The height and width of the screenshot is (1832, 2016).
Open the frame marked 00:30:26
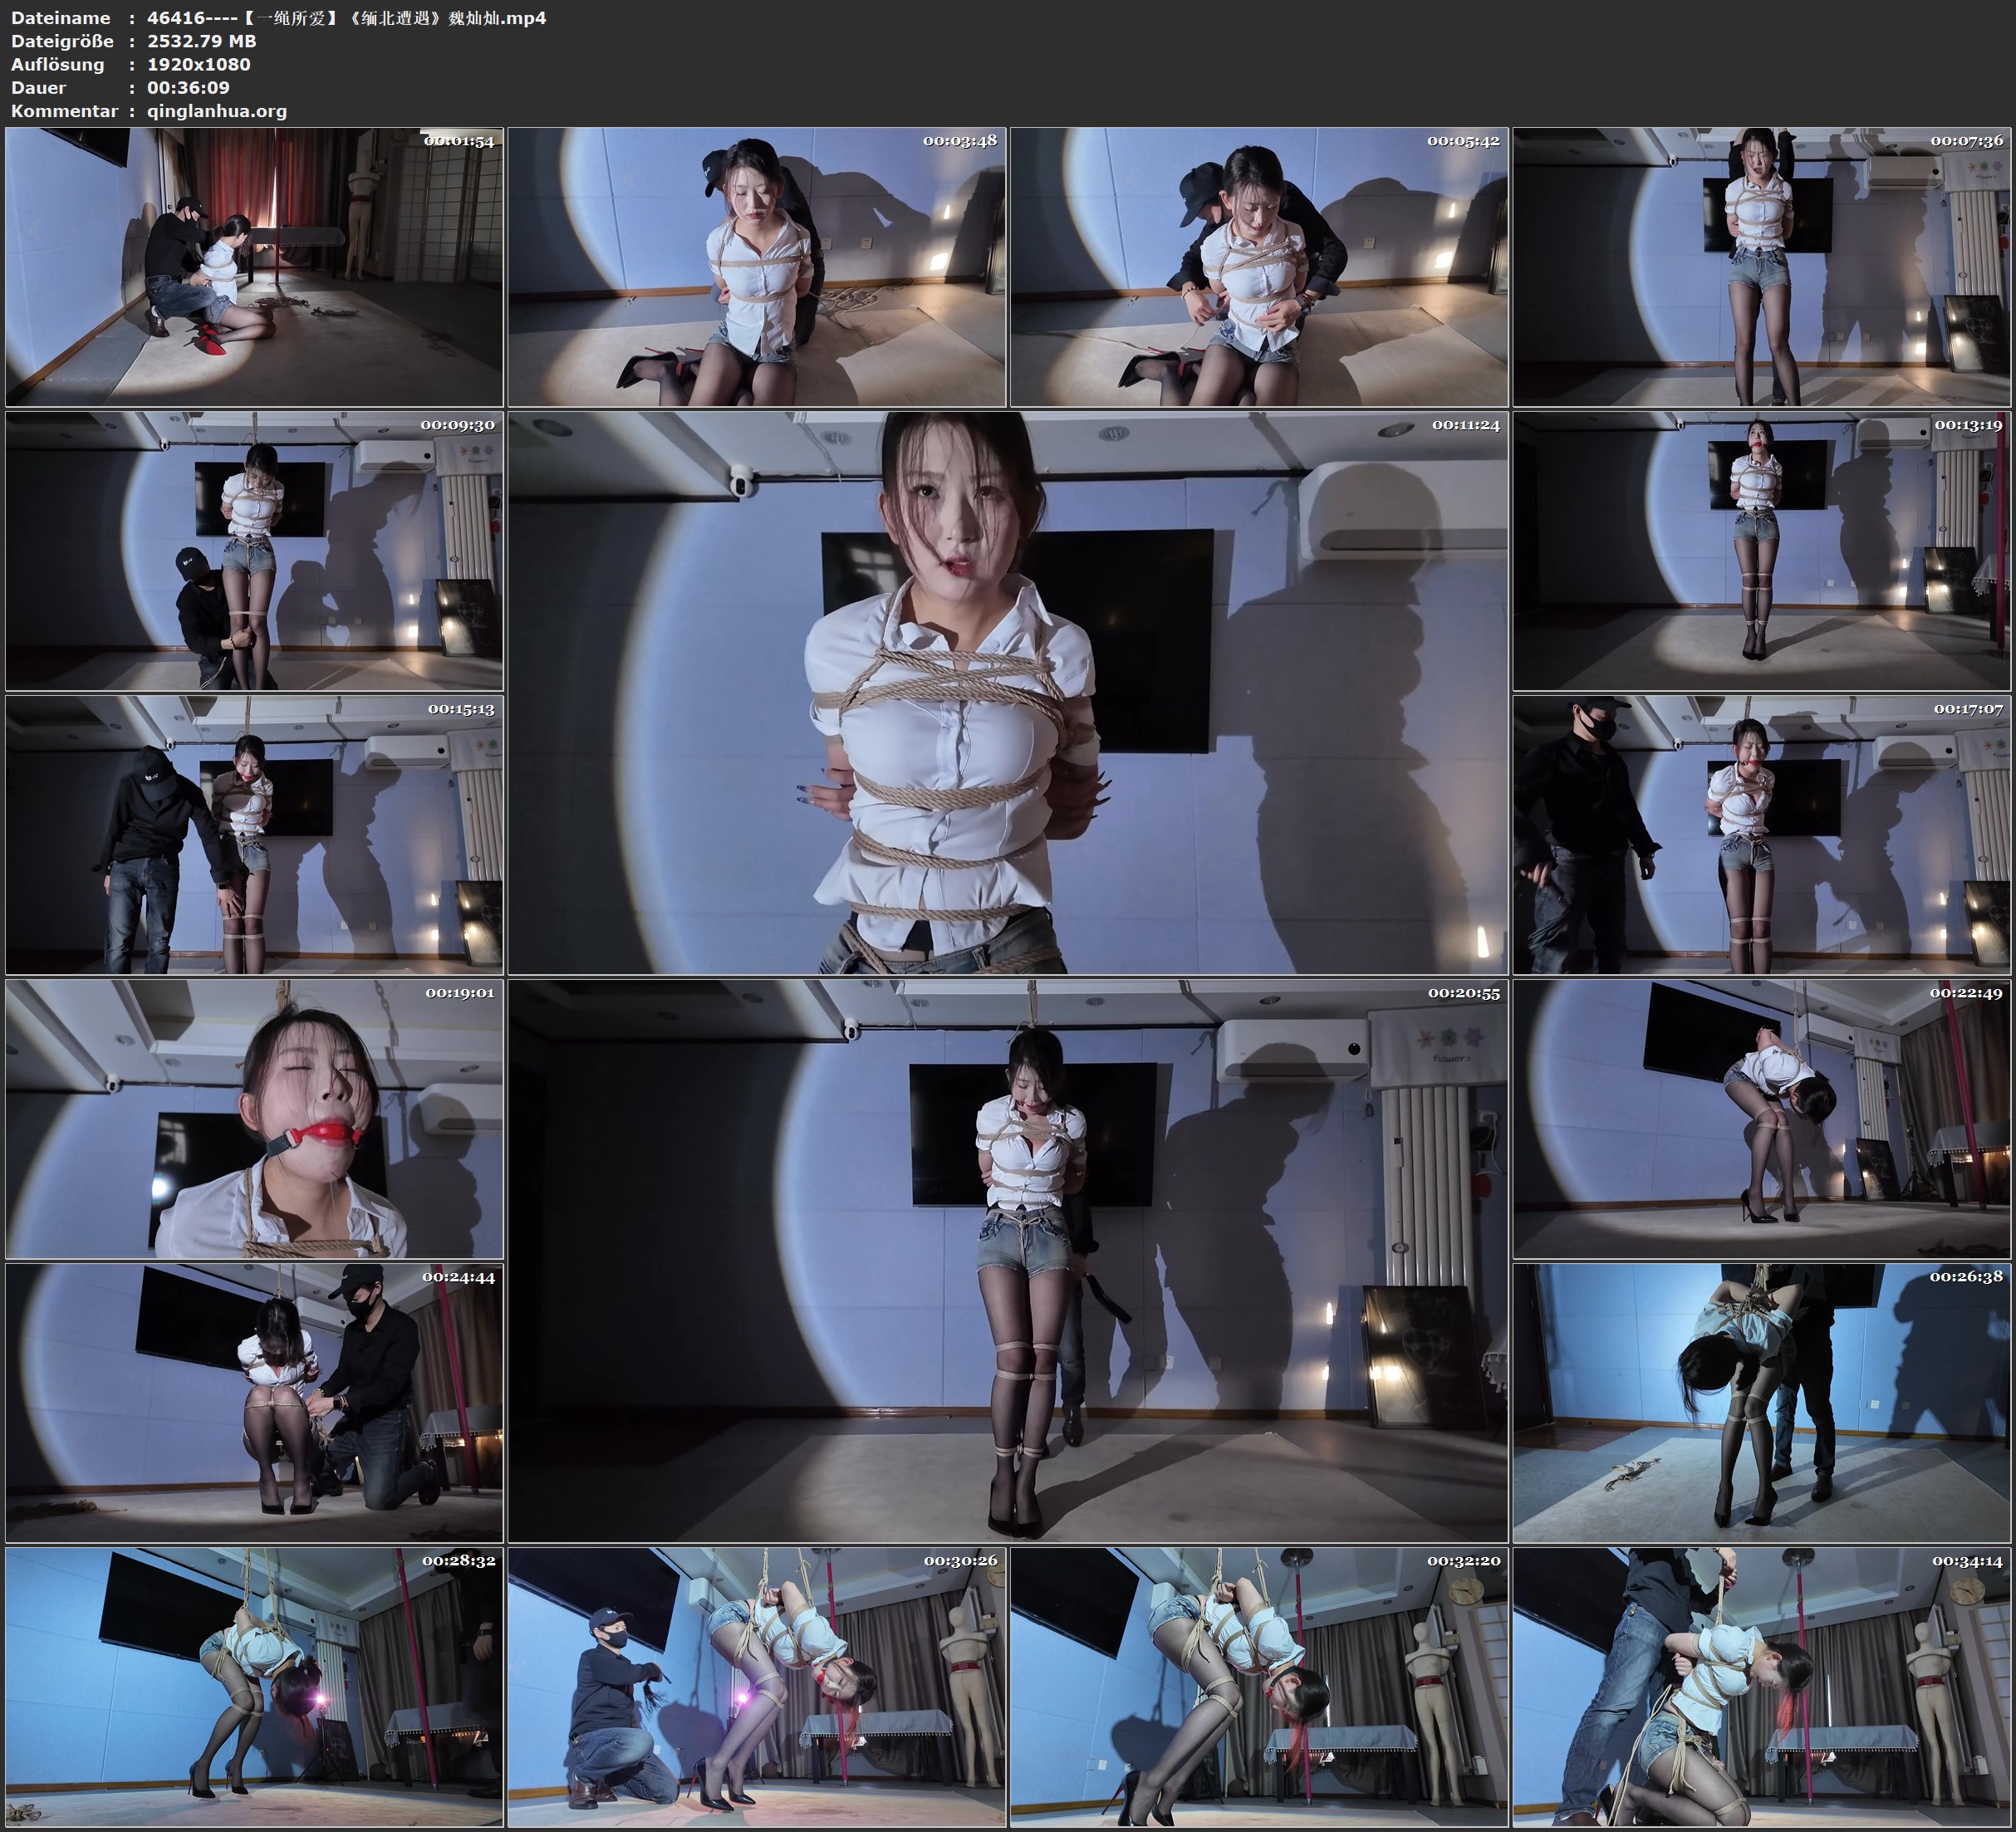(757, 1687)
